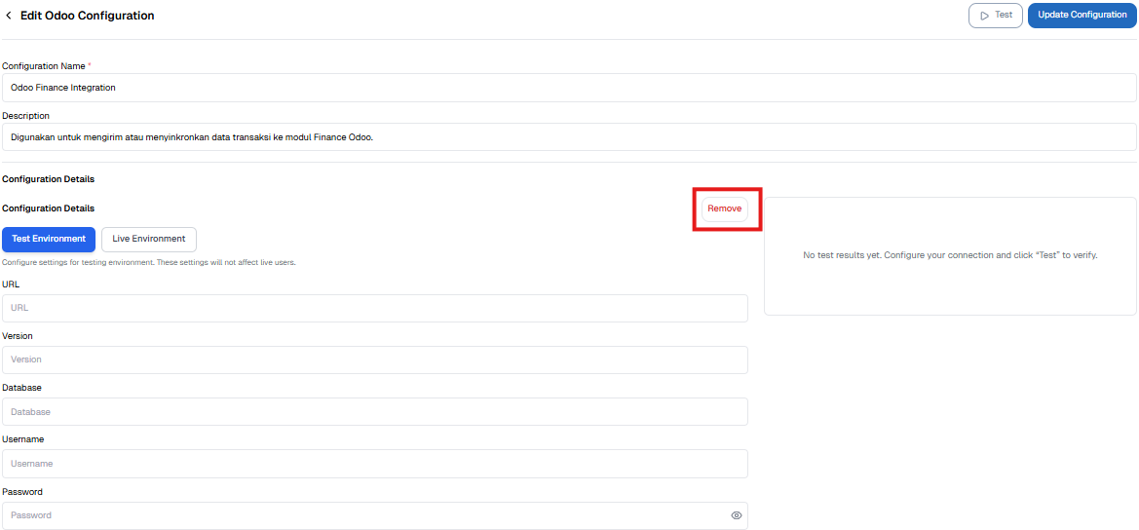Click into the URL input field
Viewport: 1139px width, 530px height.
point(375,308)
